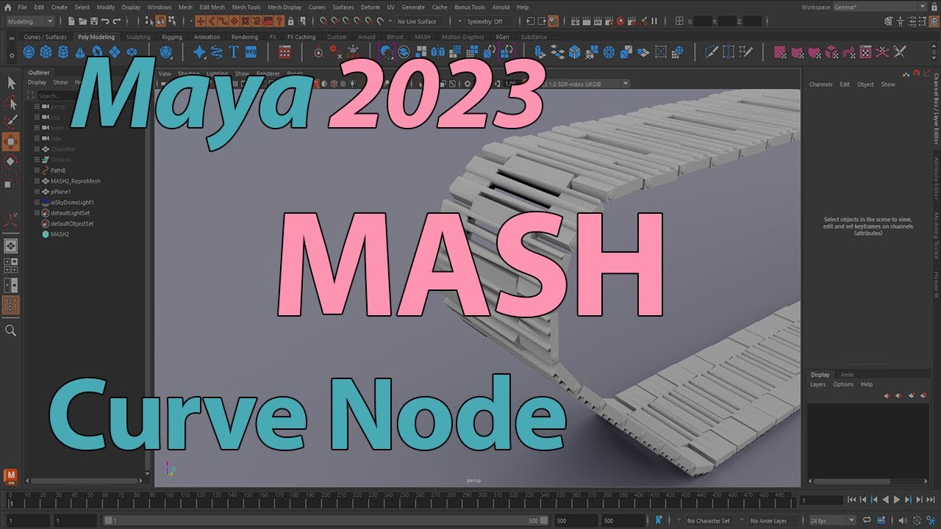Create a polygon torus from shelf

pyautogui.click(x=97, y=52)
